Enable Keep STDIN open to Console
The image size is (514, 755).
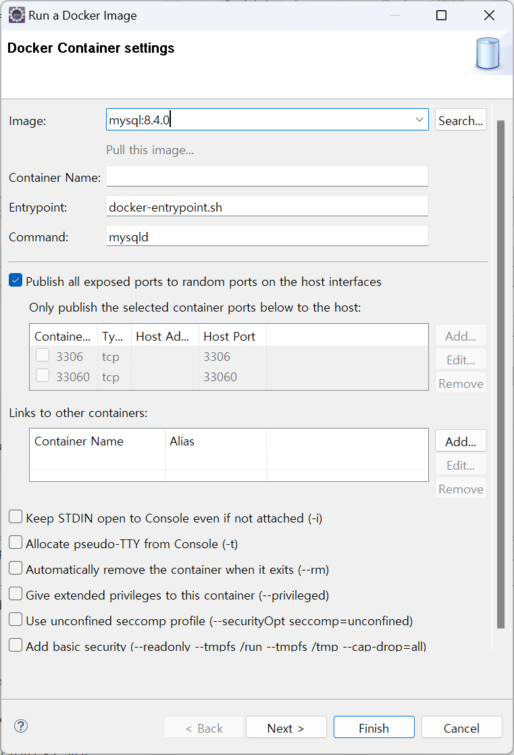[x=16, y=518]
